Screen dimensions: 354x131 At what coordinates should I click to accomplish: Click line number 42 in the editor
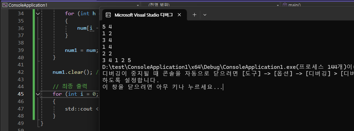[20, 72]
